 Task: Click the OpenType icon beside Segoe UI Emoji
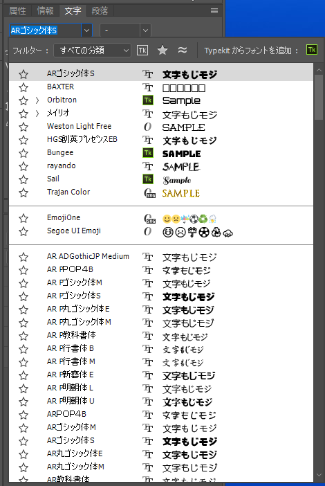(x=148, y=231)
